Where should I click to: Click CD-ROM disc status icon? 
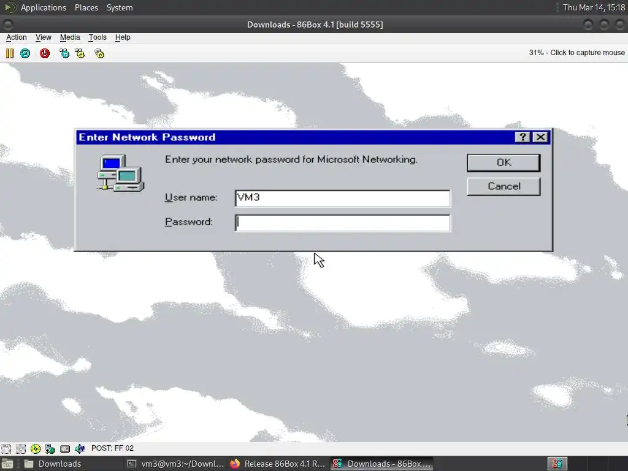click(x=36, y=448)
